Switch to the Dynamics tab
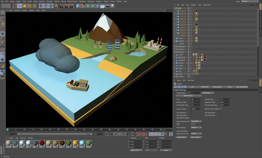The image size is (262, 158). (205, 87)
